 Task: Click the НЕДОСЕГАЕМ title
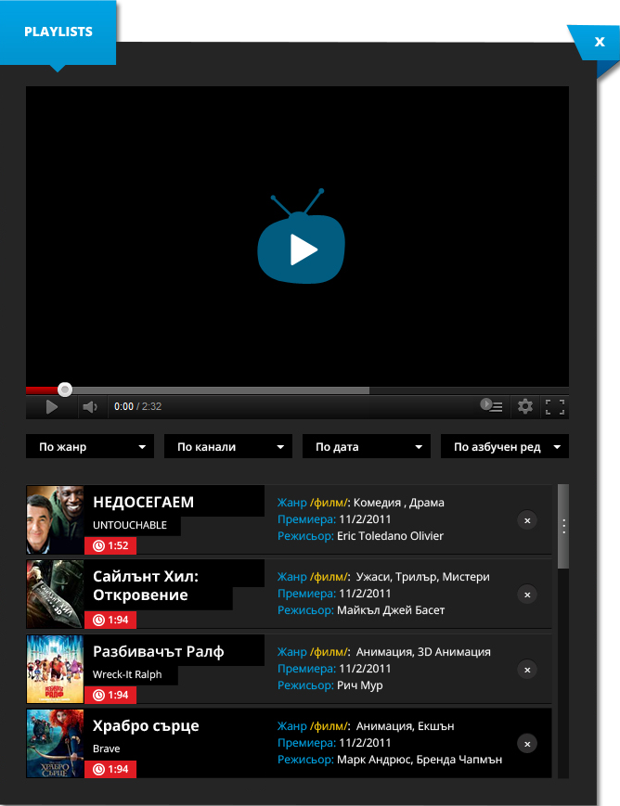click(x=144, y=502)
